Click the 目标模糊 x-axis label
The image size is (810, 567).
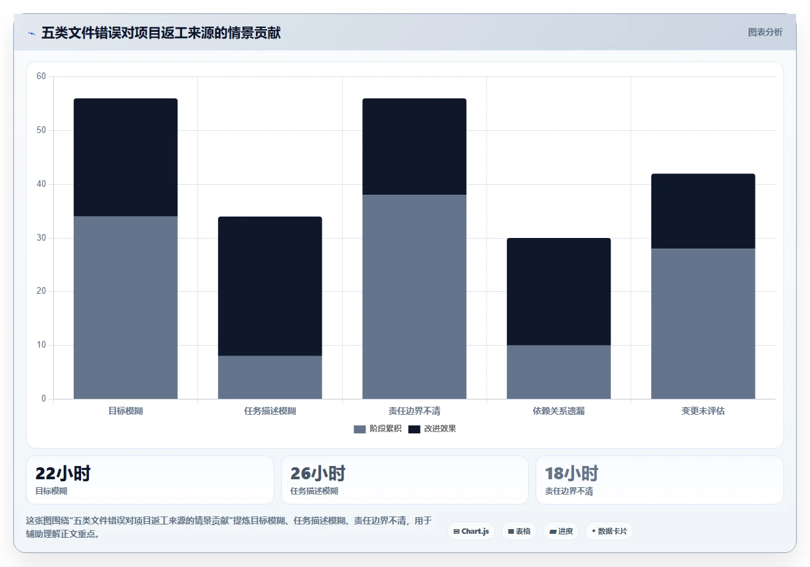point(126,411)
